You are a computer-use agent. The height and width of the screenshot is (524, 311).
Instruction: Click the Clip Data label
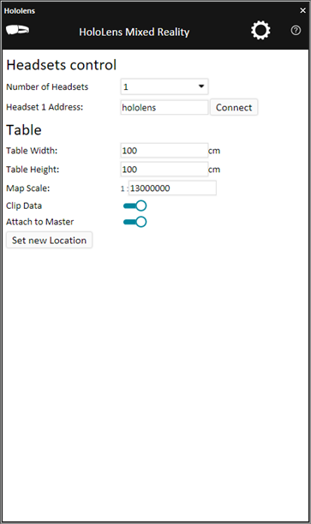pyautogui.click(x=24, y=205)
